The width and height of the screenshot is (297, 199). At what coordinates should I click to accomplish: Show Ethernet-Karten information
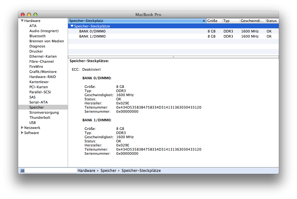[43, 56]
